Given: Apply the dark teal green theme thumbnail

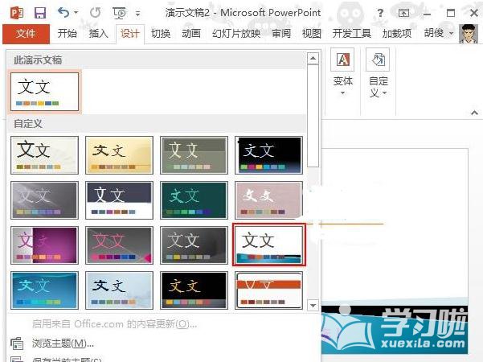Looking at the screenshot, I should pyautogui.click(x=194, y=200).
